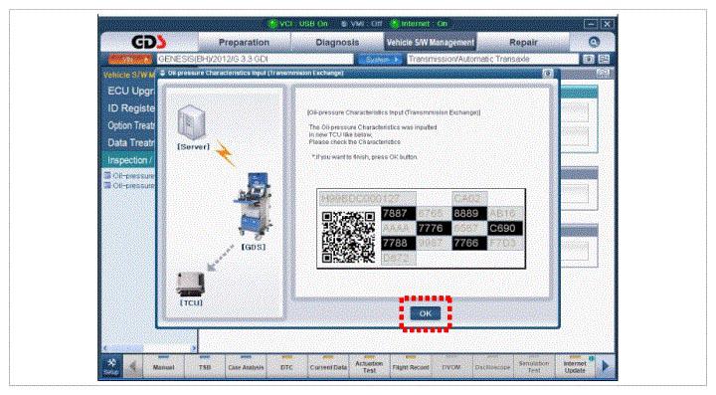Click the dialog title bar camera icon
Screen dimensions: 716x395
point(548,73)
